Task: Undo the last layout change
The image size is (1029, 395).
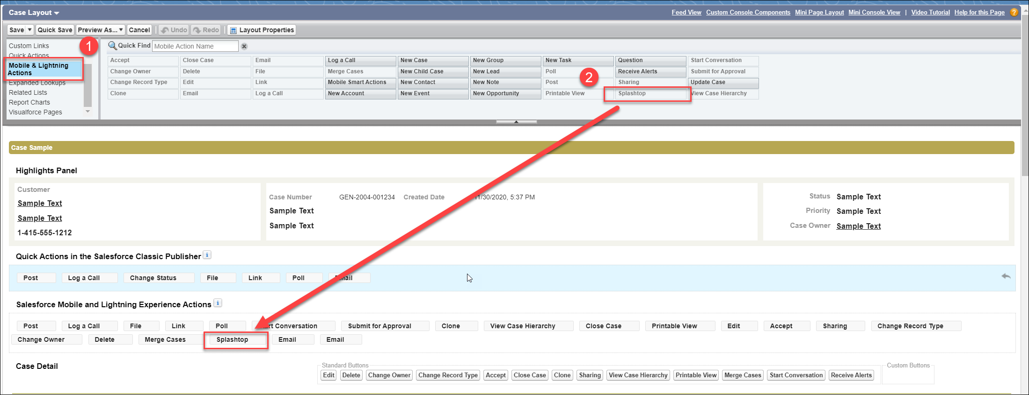Action: pyautogui.click(x=174, y=30)
